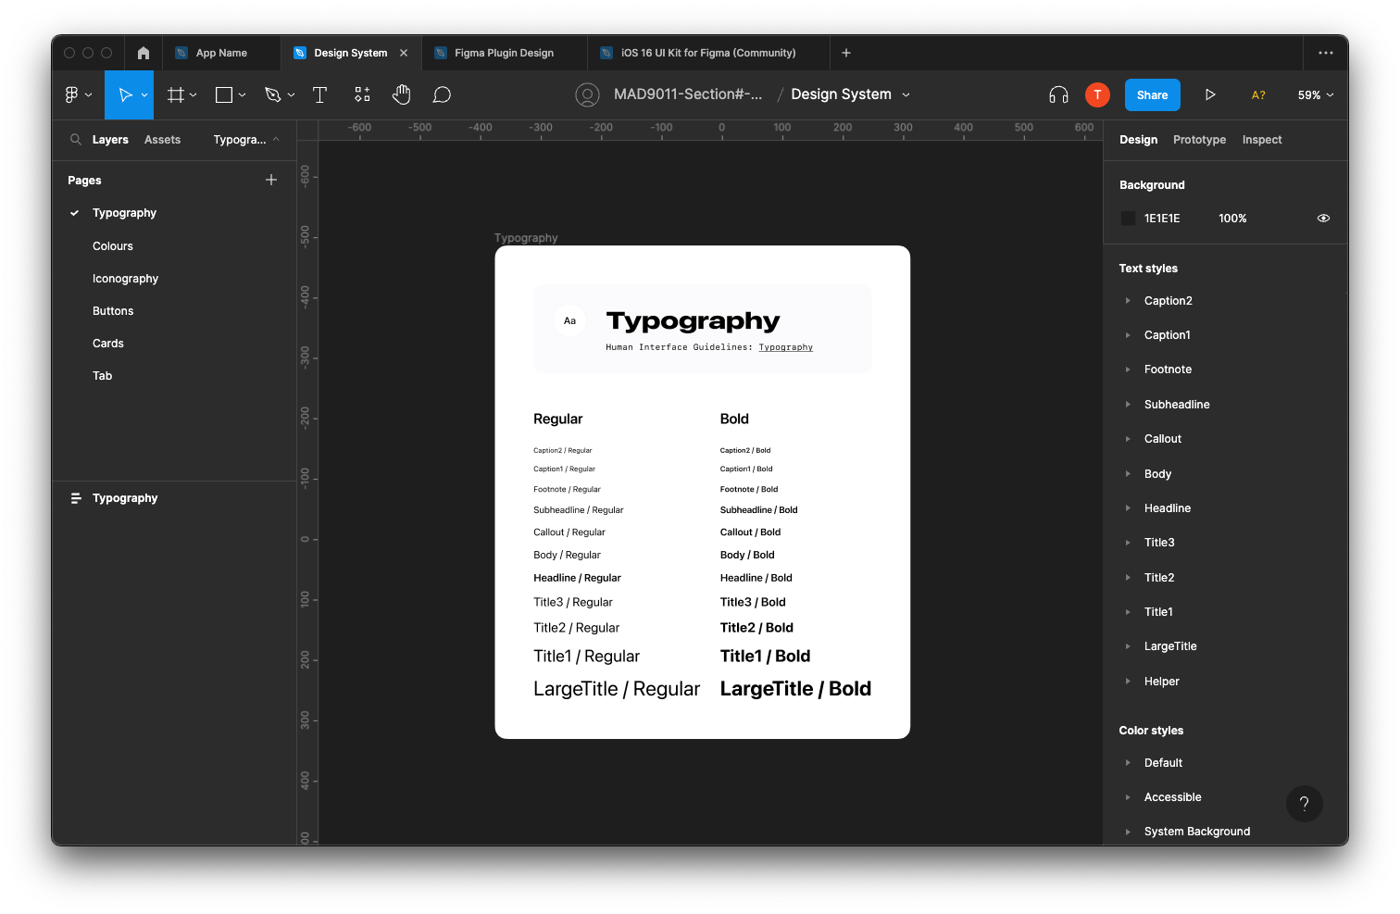
Task: Select the Text tool
Action: pos(319,94)
